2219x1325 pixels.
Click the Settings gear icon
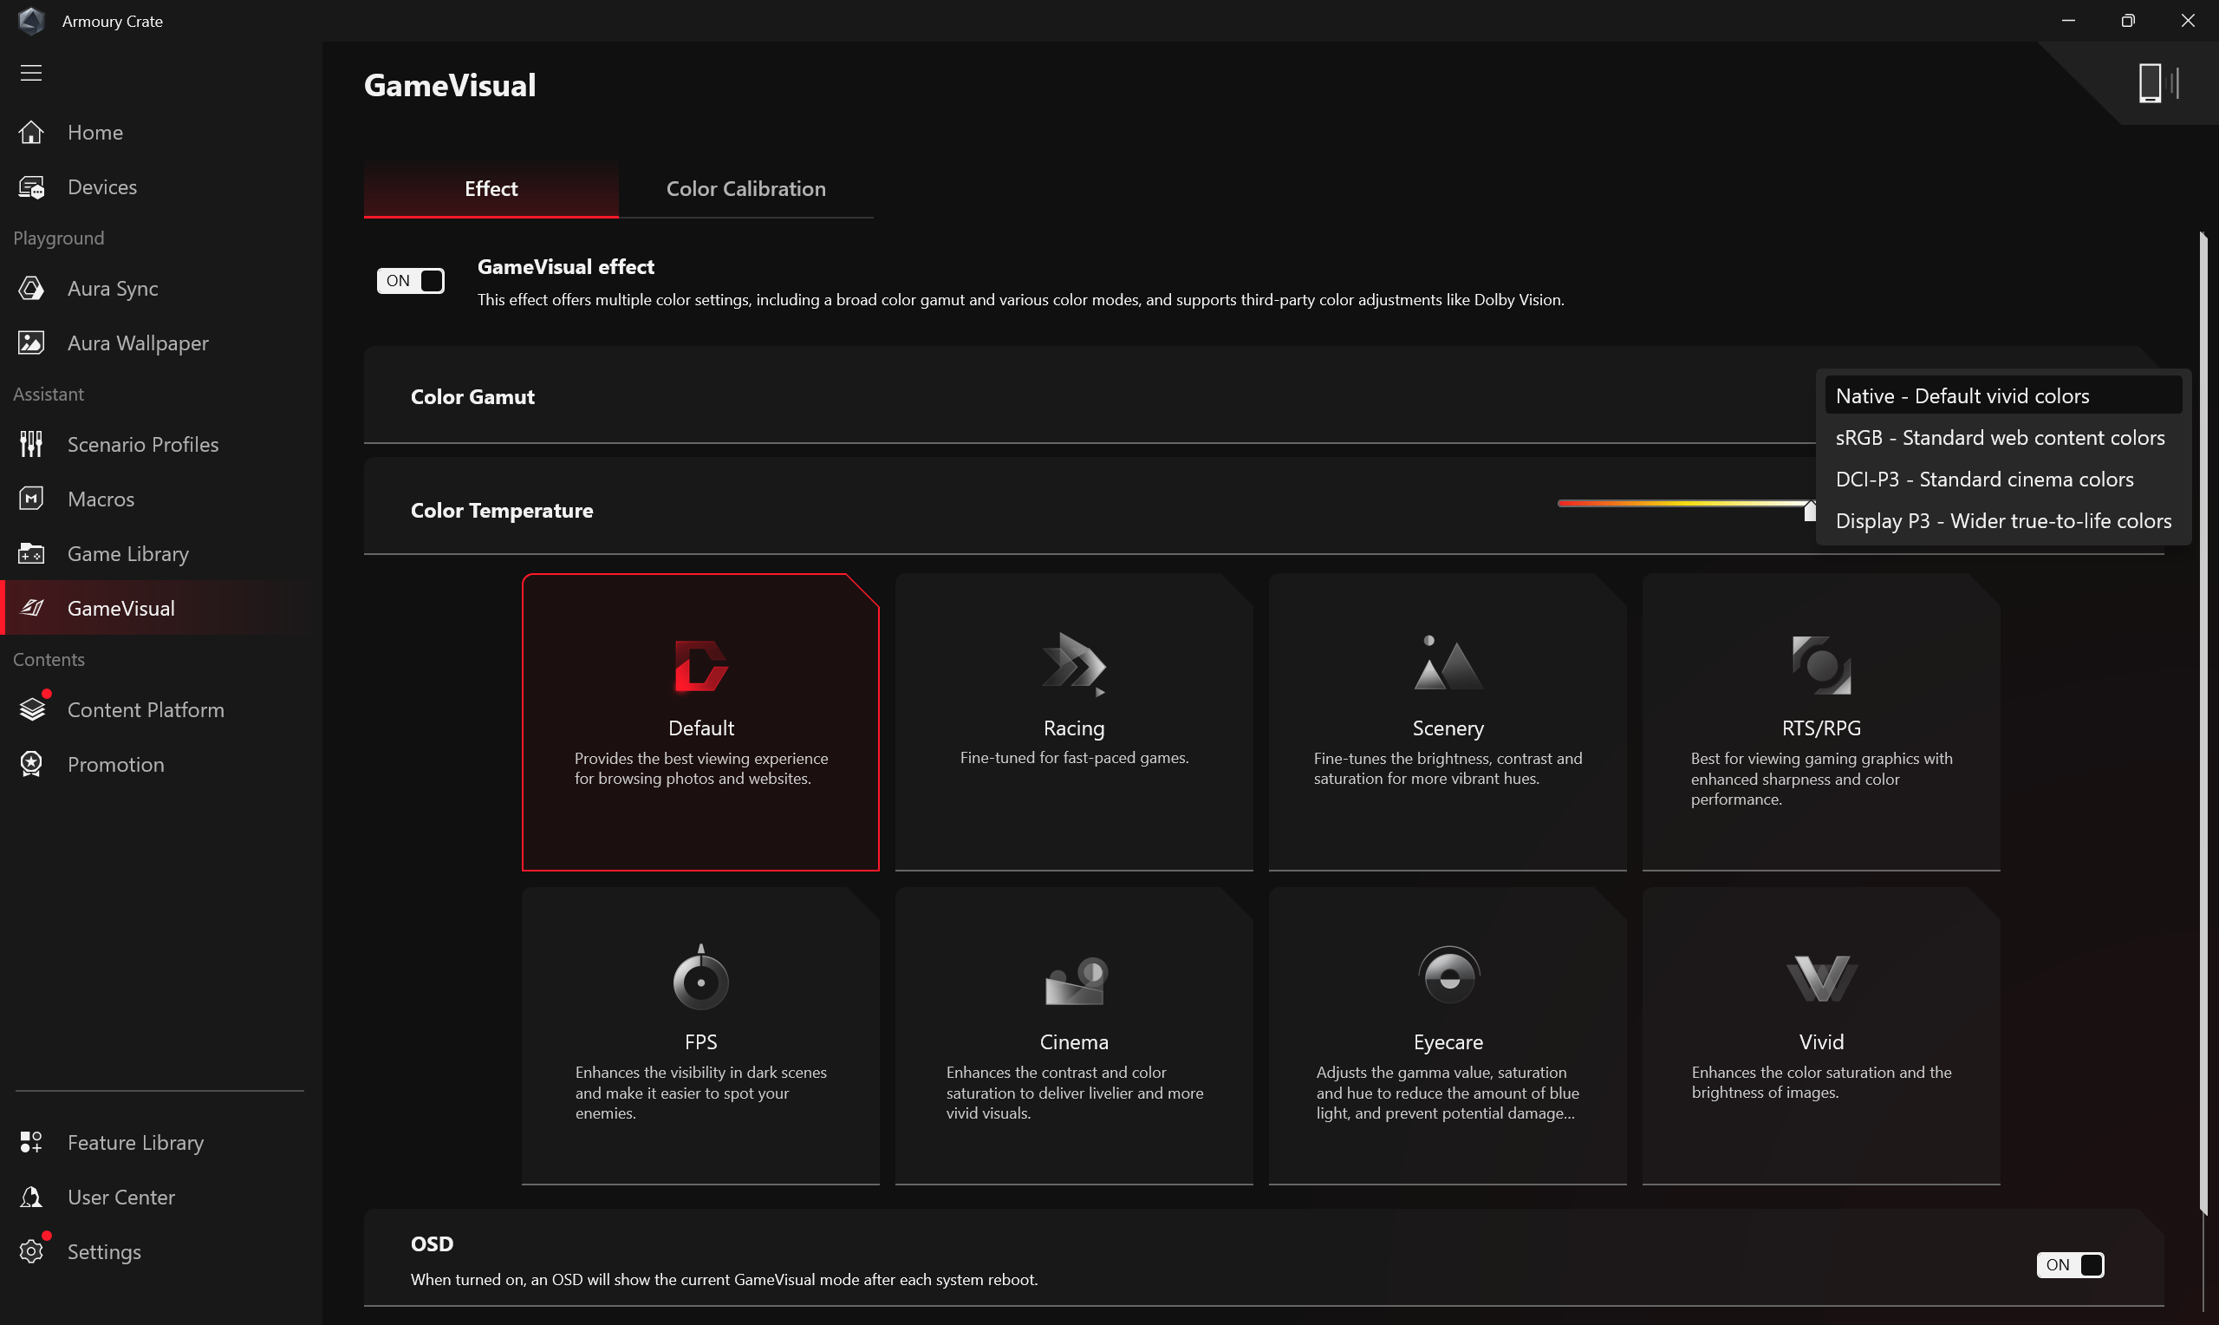pyautogui.click(x=31, y=1252)
